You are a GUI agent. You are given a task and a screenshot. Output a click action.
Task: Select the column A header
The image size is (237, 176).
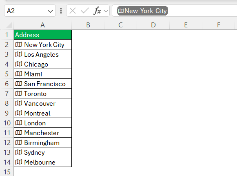click(42, 25)
